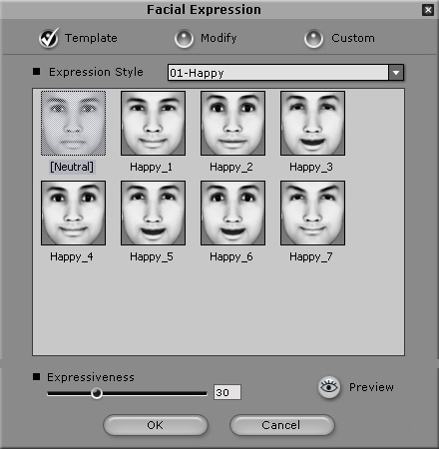The height and width of the screenshot is (449, 439).
Task: Click the Happy_7 label text
Action: tap(311, 256)
